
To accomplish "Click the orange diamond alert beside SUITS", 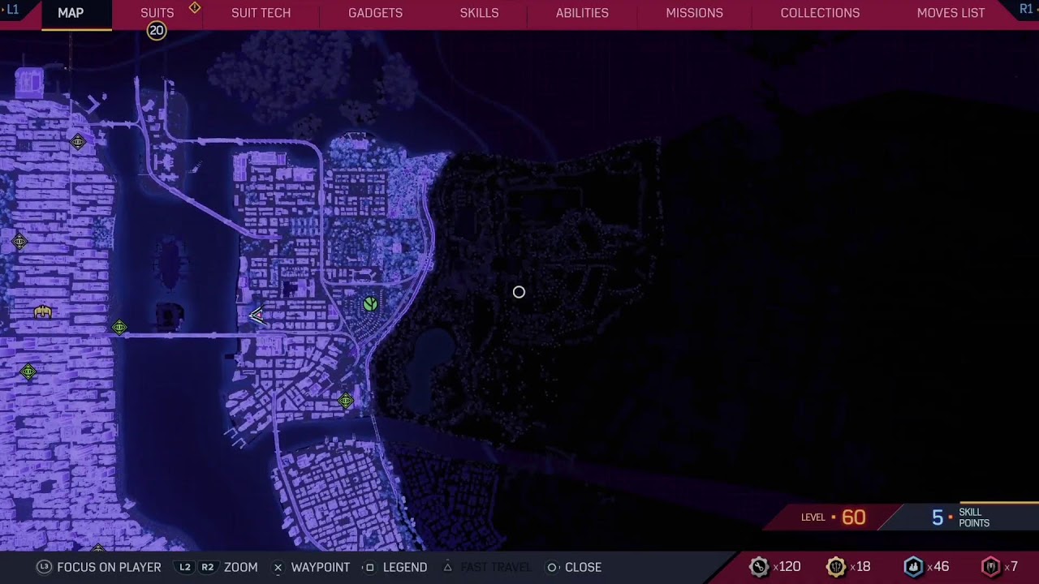I will point(195,7).
